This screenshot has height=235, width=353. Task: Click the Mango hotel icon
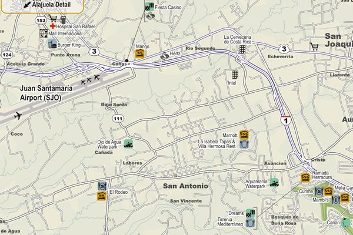tap(140, 53)
